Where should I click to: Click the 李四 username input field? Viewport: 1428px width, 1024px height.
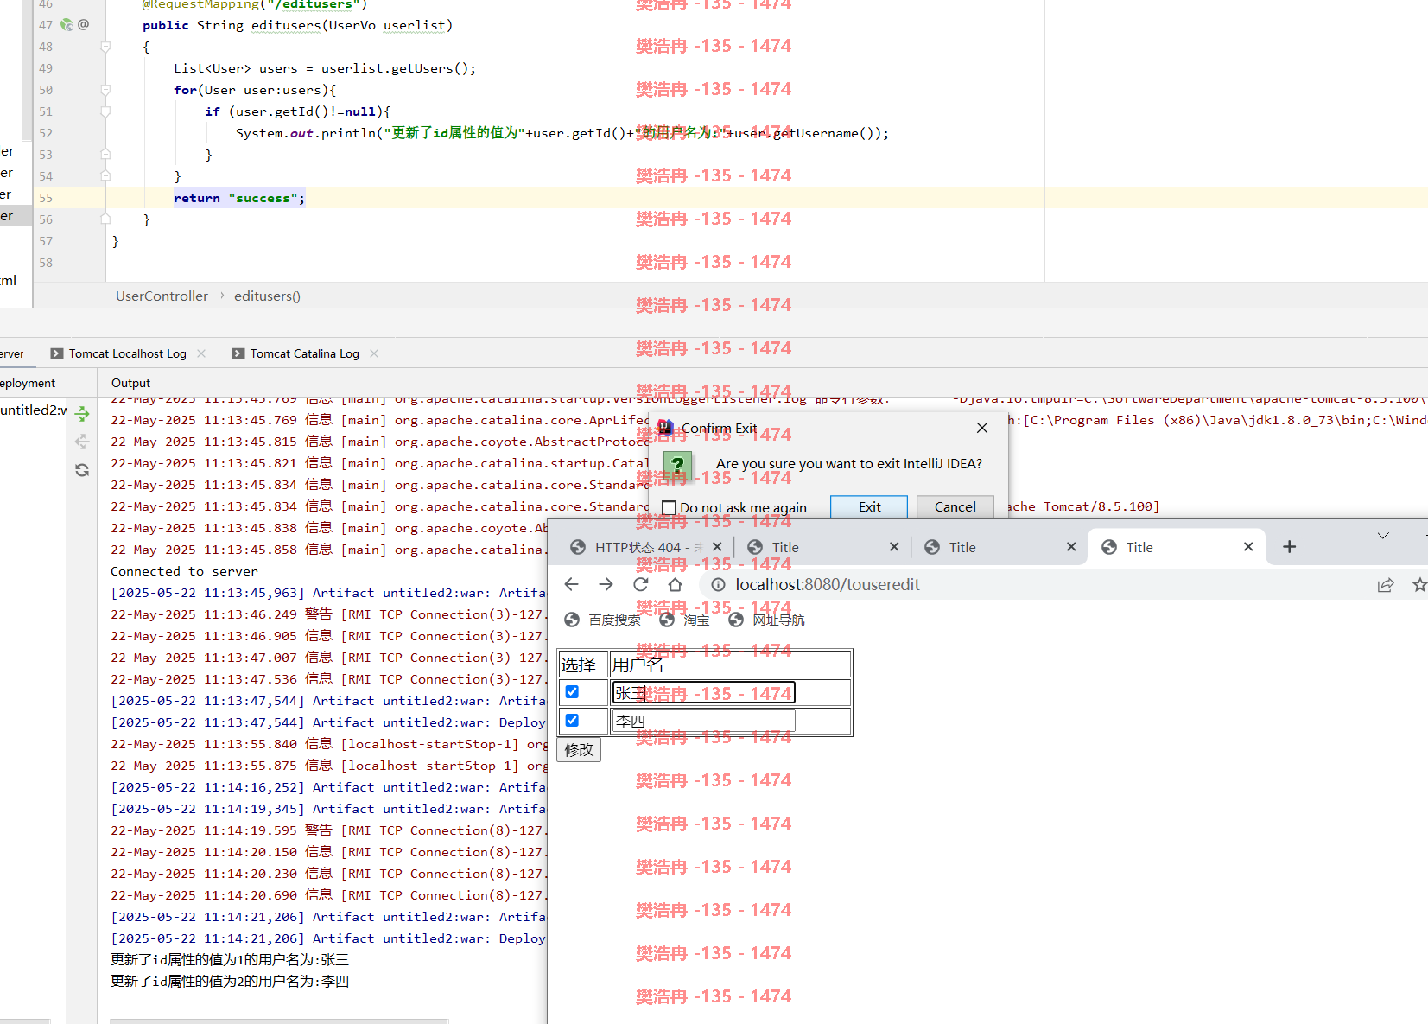pyautogui.click(x=703, y=722)
